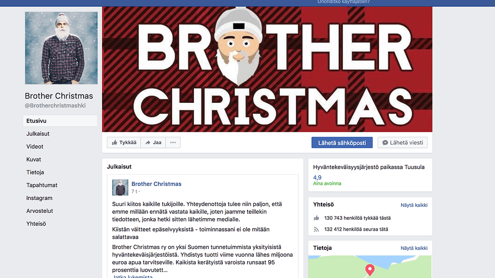Image resolution: width=495 pixels, height=278 pixels.
Task: Open the Brother Christmas profile picture
Action: [x=61, y=48]
